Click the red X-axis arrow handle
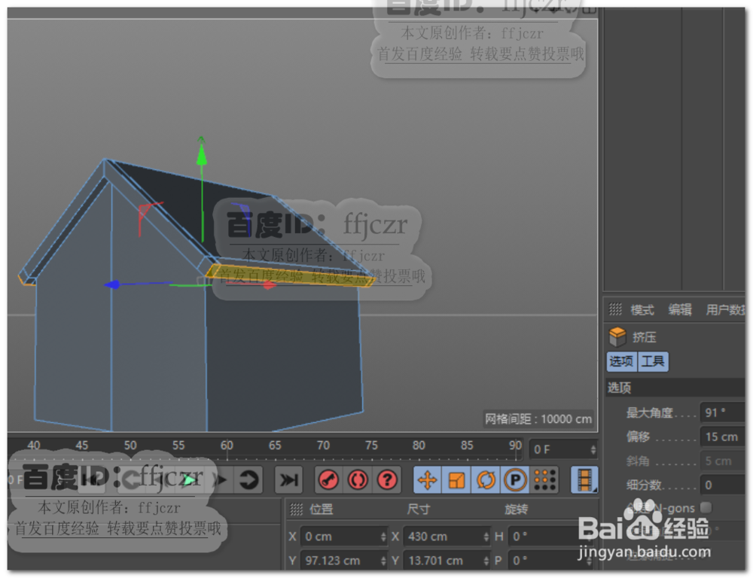Image resolution: width=753 pixels, height=578 pixels. pos(269,285)
